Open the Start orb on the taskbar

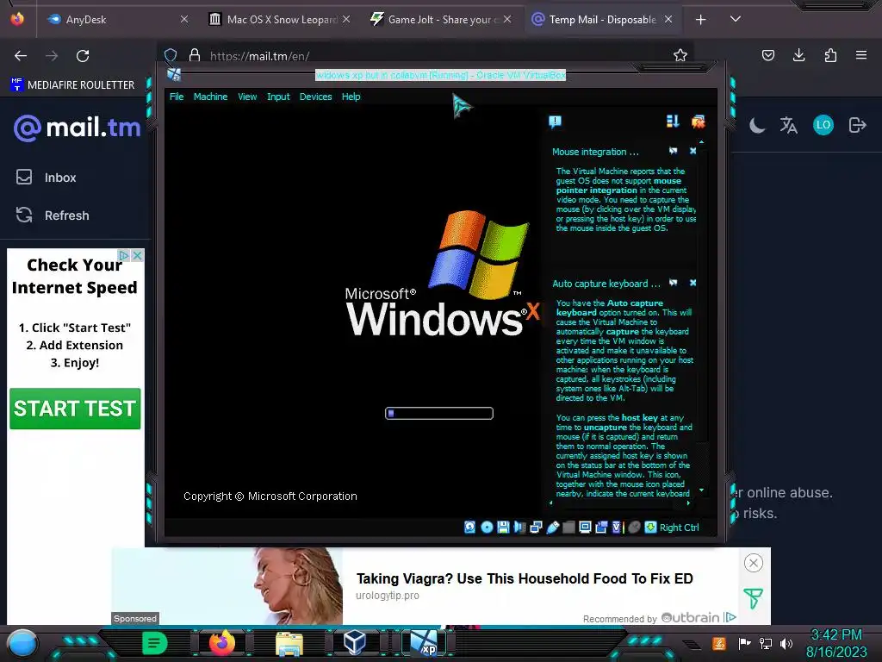click(x=22, y=644)
